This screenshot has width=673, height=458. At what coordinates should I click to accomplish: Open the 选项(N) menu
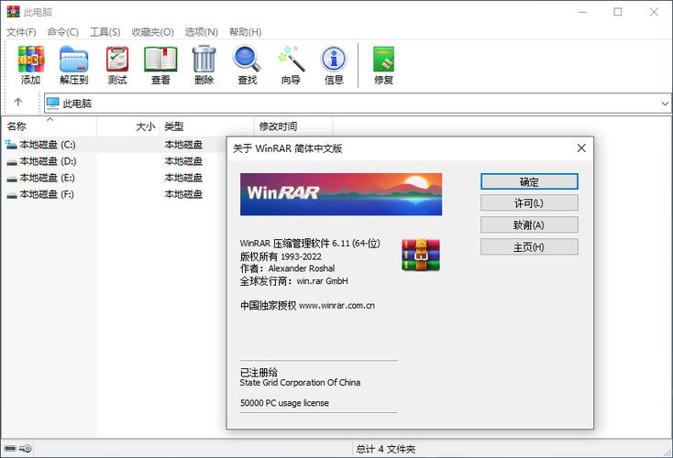point(202,32)
